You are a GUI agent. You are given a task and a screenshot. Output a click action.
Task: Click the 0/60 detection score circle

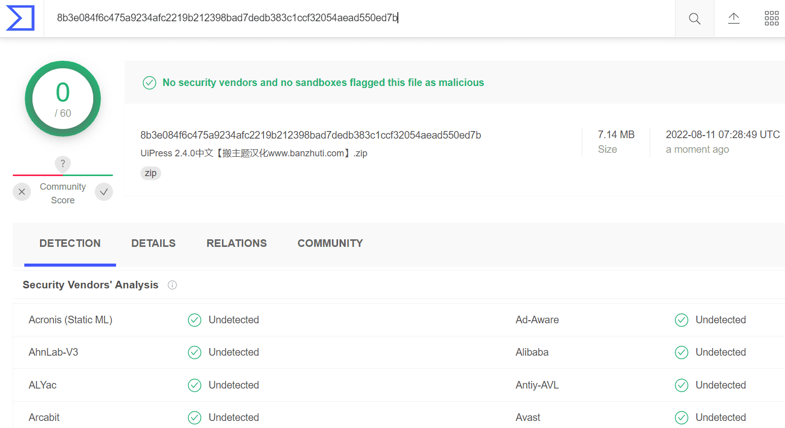[63, 99]
